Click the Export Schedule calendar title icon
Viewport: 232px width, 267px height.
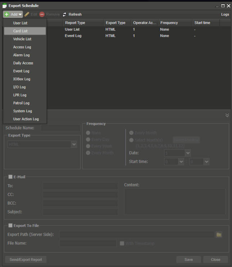5,6
